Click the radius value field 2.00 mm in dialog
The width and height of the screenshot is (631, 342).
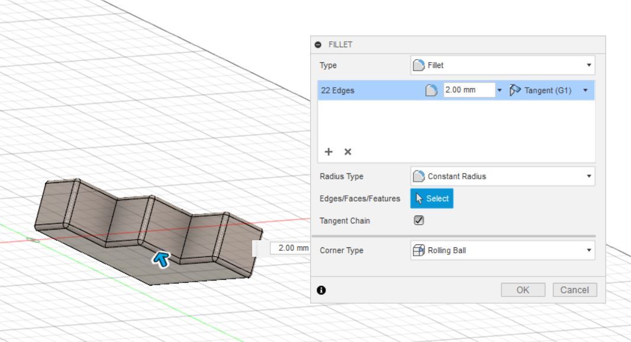(469, 90)
